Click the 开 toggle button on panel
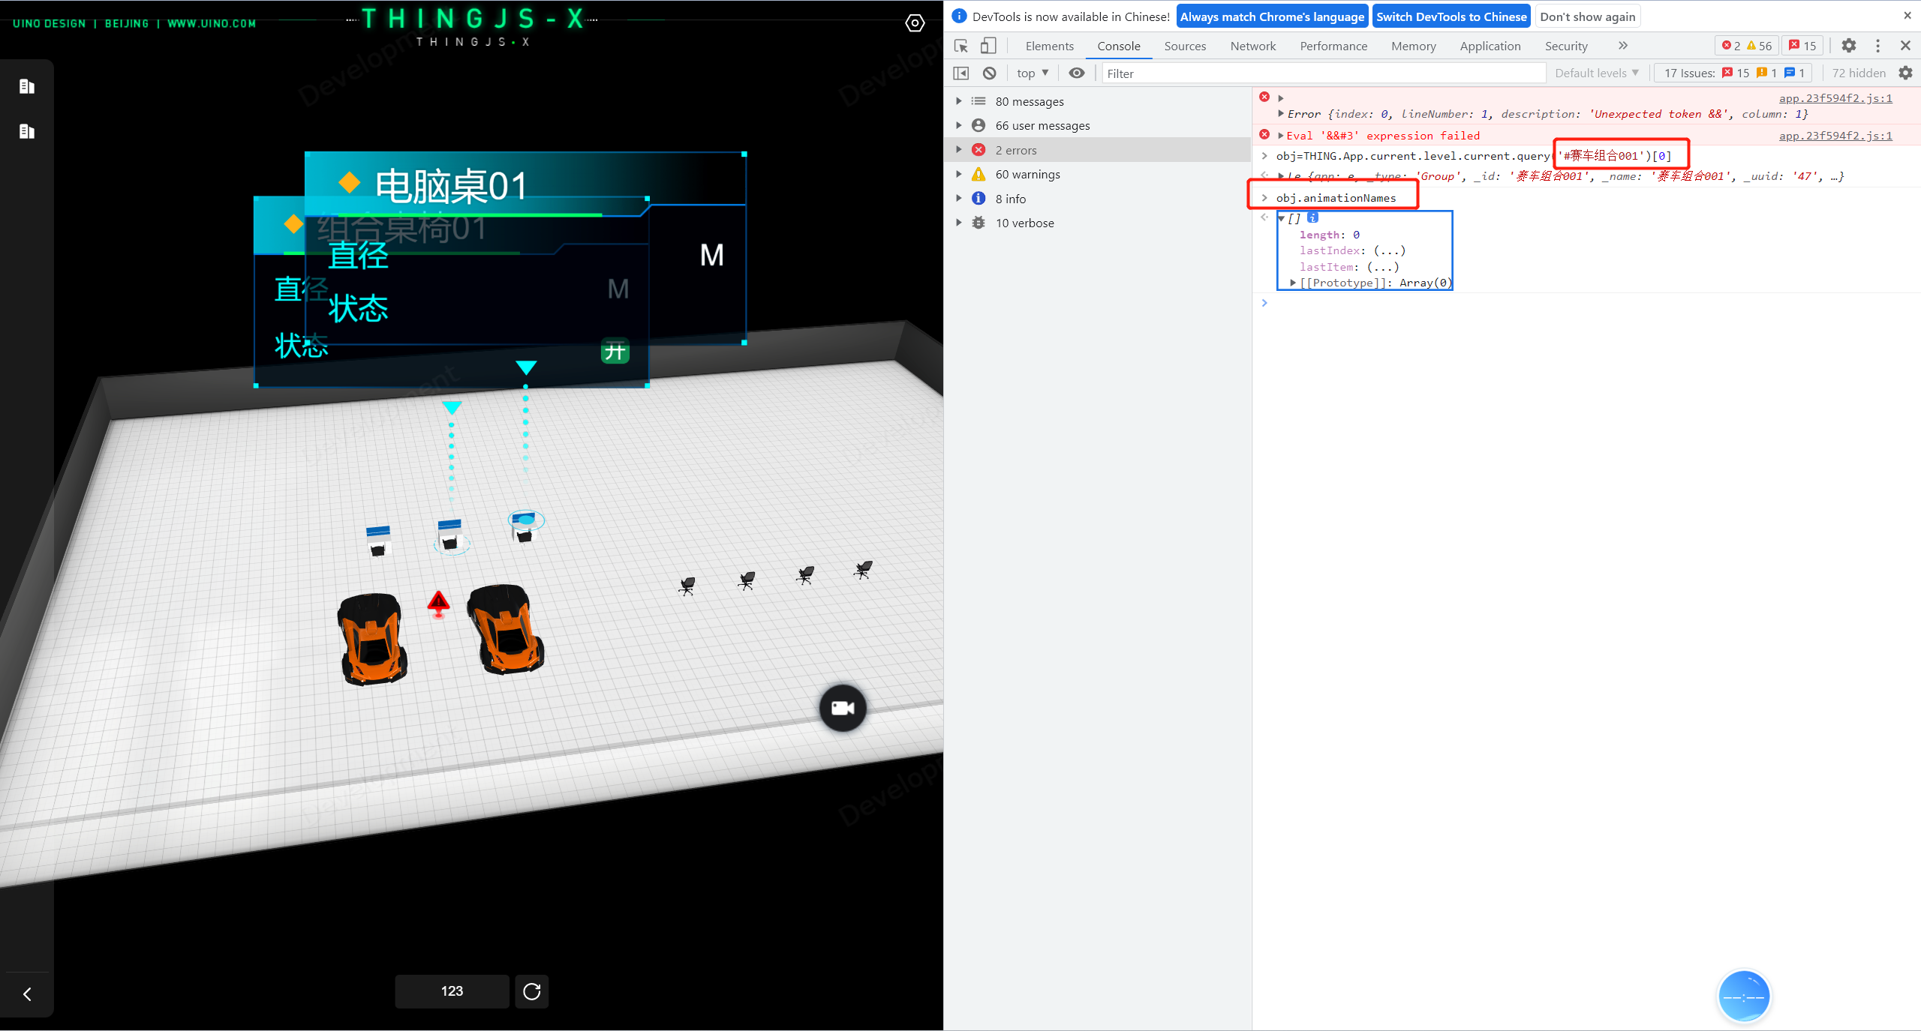 (616, 352)
